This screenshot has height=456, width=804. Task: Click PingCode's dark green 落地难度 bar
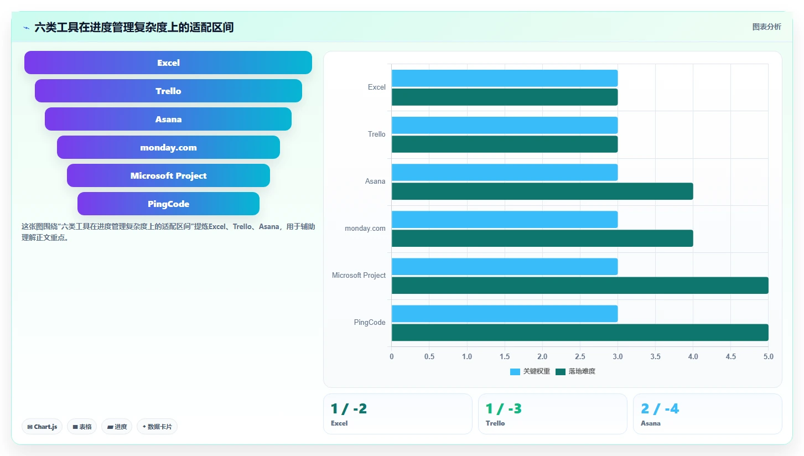pyautogui.click(x=580, y=332)
